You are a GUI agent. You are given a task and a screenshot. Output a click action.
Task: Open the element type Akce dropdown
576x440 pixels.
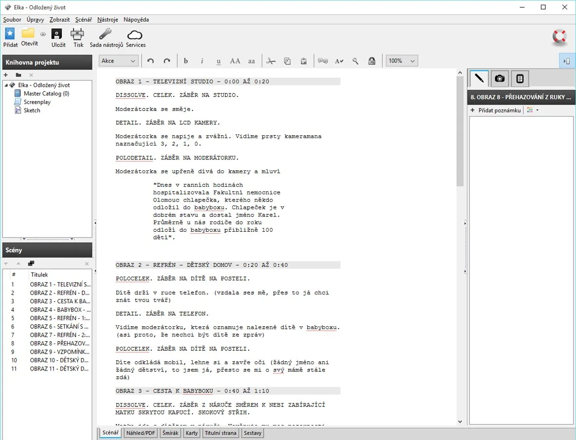(x=119, y=61)
